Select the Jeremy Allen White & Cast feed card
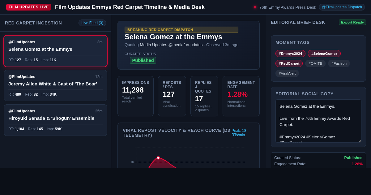 tap(56, 85)
